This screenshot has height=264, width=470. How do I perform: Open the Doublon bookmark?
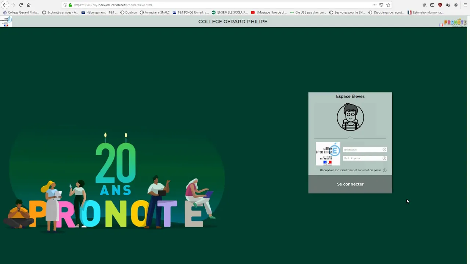(x=129, y=12)
